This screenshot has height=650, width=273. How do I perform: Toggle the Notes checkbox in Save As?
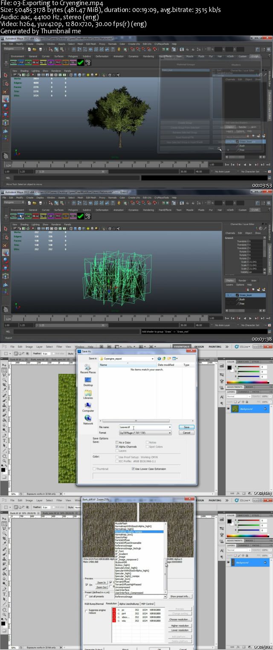(147, 443)
